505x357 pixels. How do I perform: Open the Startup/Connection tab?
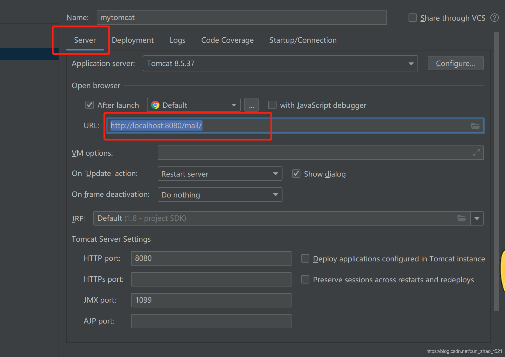[x=303, y=40]
